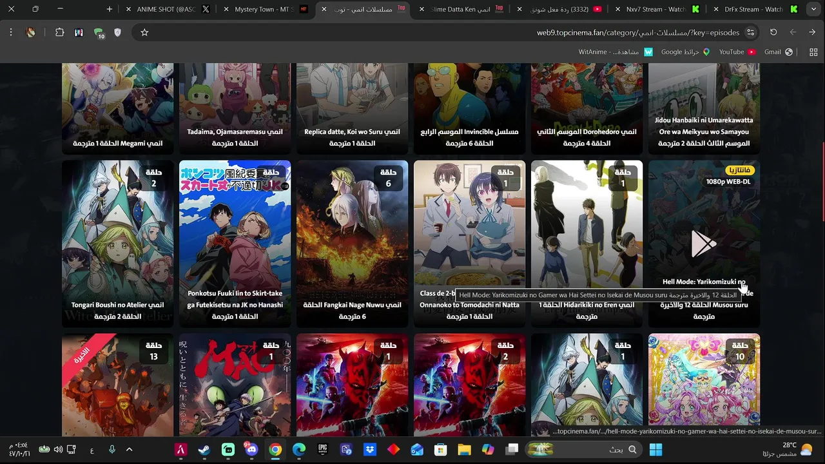Open Microsoft Store from the taskbar
Image resolution: width=825 pixels, height=464 pixels.
(x=441, y=450)
